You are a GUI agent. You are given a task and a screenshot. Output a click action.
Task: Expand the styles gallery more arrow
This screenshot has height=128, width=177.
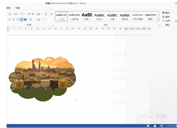(x=158, y=20)
